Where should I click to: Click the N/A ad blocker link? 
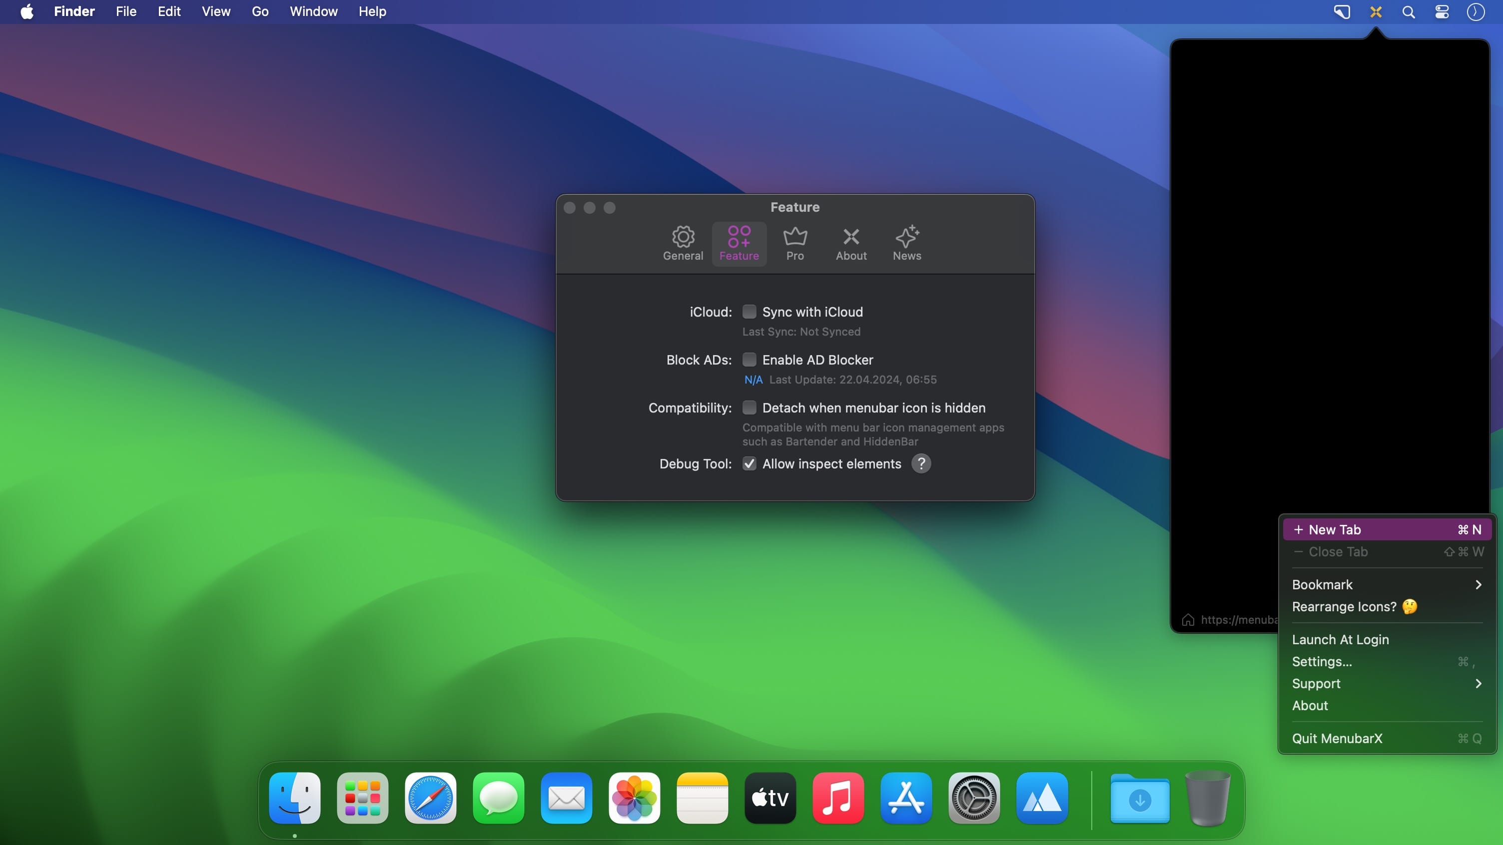pos(753,380)
